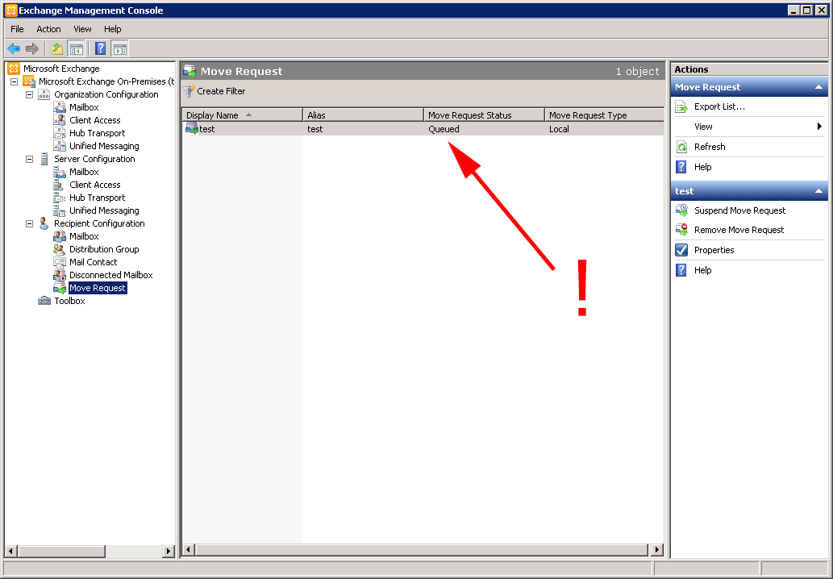Click the tree pane horizontal scrollbar thumb
Image resolution: width=833 pixels, height=579 pixels.
60,551
